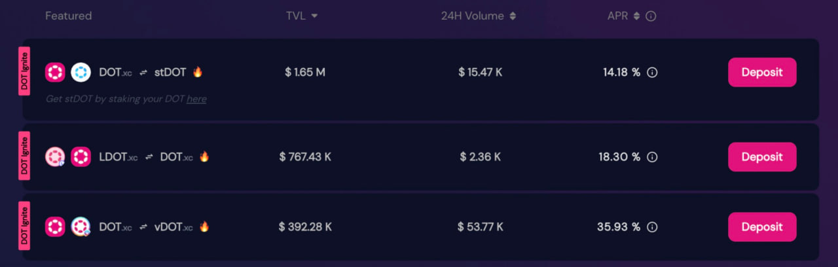The height and width of the screenshot is (267, 838).
Task: Click the fire icon next to stDOT
Action: coord(198,71)
